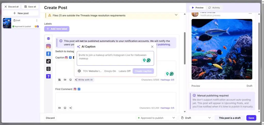Open the Draft status dropdown
Screen dimensions: 264x125
coord(196,118)
